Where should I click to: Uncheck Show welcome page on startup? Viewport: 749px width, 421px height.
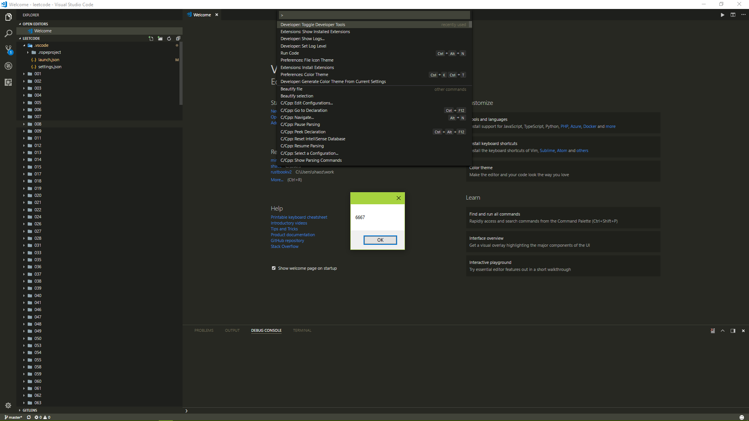click(x=274, y=268)
